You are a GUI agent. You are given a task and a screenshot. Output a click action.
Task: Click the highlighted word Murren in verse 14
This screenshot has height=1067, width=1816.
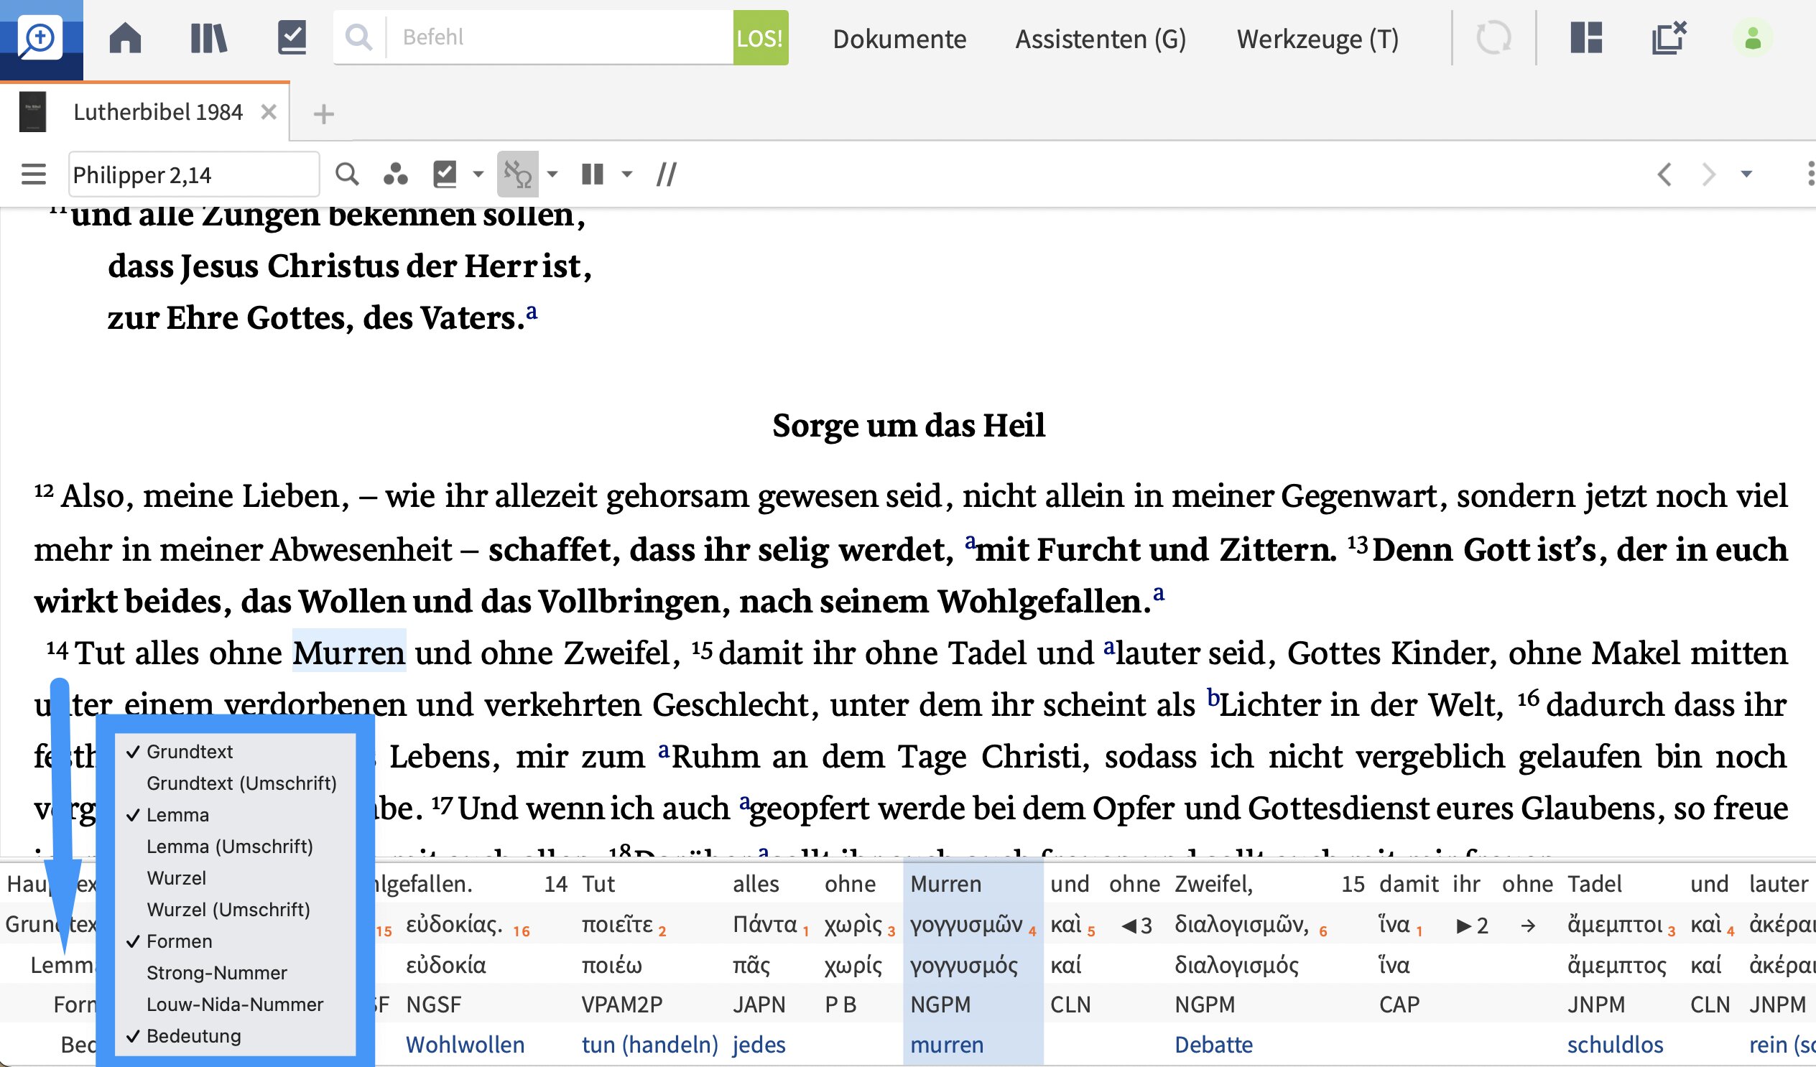coord(349,653)
